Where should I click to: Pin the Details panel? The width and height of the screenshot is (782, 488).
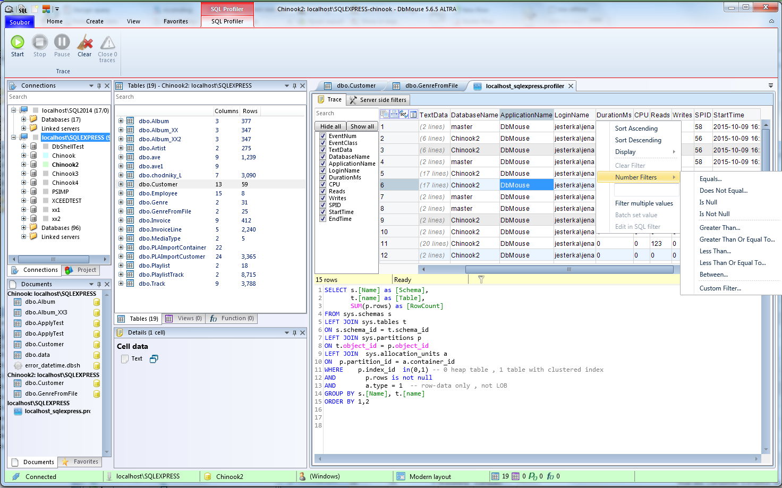[x=294, y=333]
